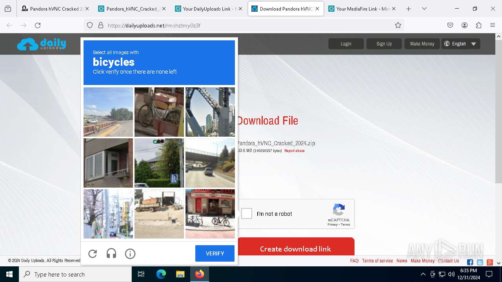Click the captcha VERIFY button
Image resolution: width=502 pixels, height=282 pixels.
(215, 253)
